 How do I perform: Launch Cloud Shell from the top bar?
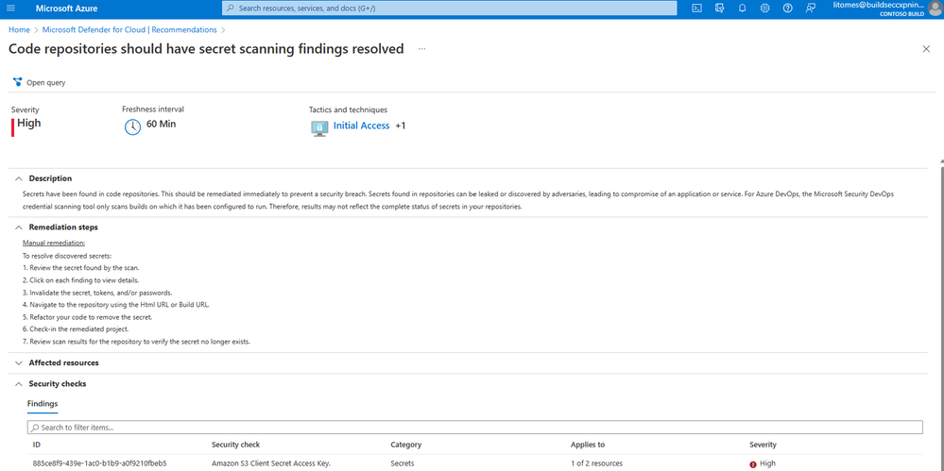696,8
